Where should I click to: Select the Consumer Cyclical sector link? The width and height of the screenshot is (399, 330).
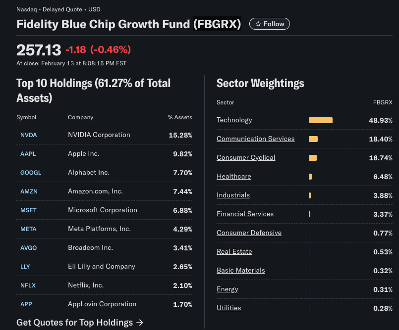tap(245, 158)
